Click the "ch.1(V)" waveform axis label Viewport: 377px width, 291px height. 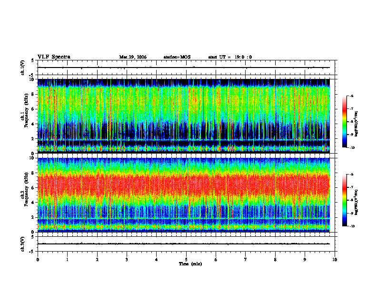(22, 68)
